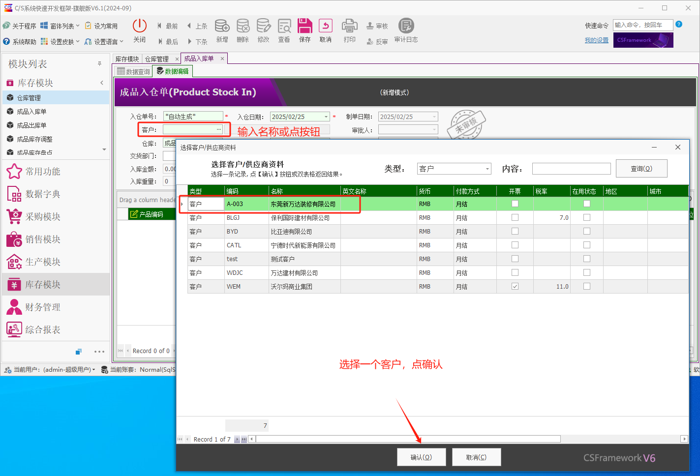Click the quick command input box
Screen dimensions: 700x476
tap(643, 25)
